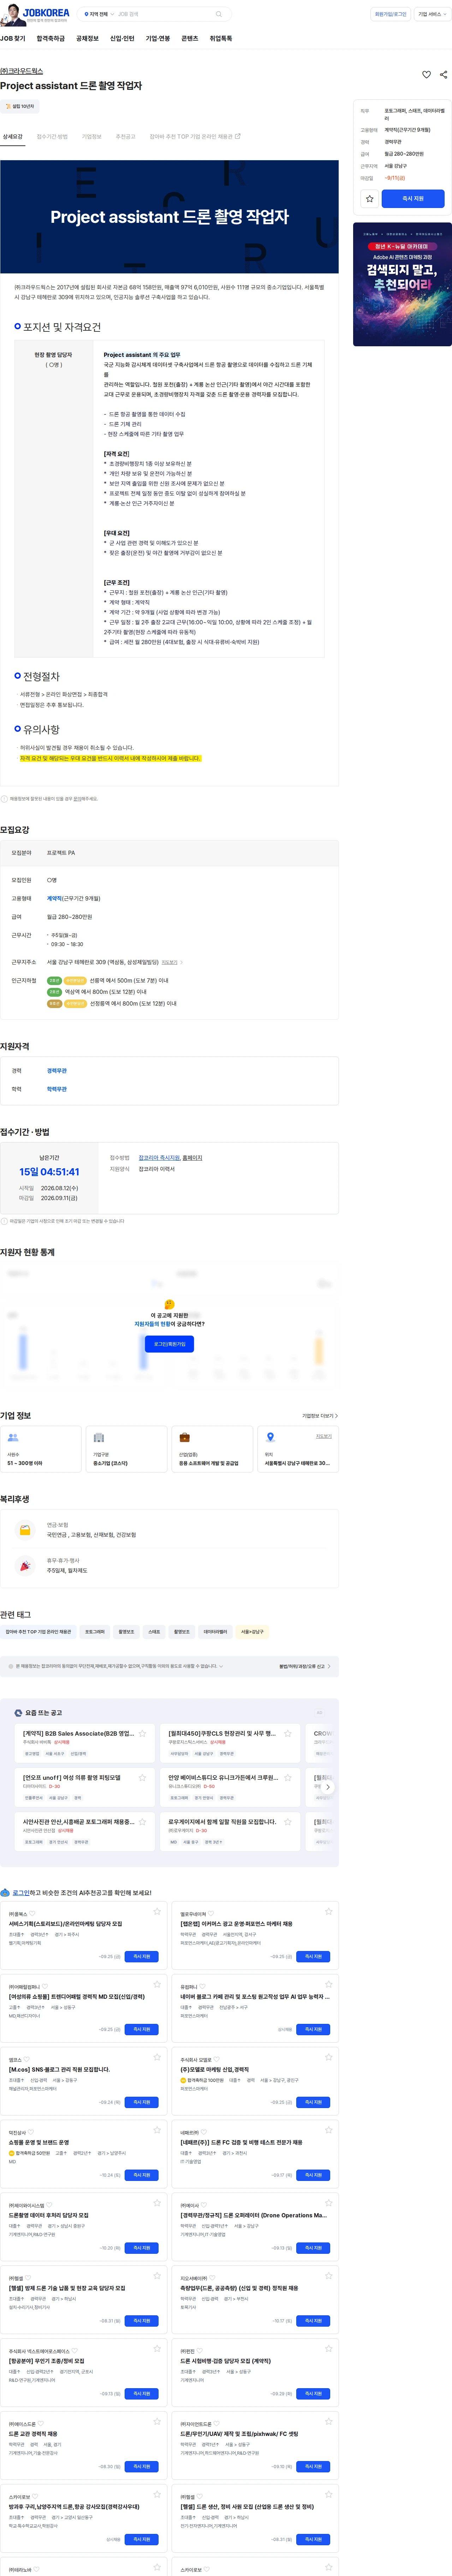Switch to the 접수기간·방법 tab
452x2576 pixels.
tap(52, 137)
